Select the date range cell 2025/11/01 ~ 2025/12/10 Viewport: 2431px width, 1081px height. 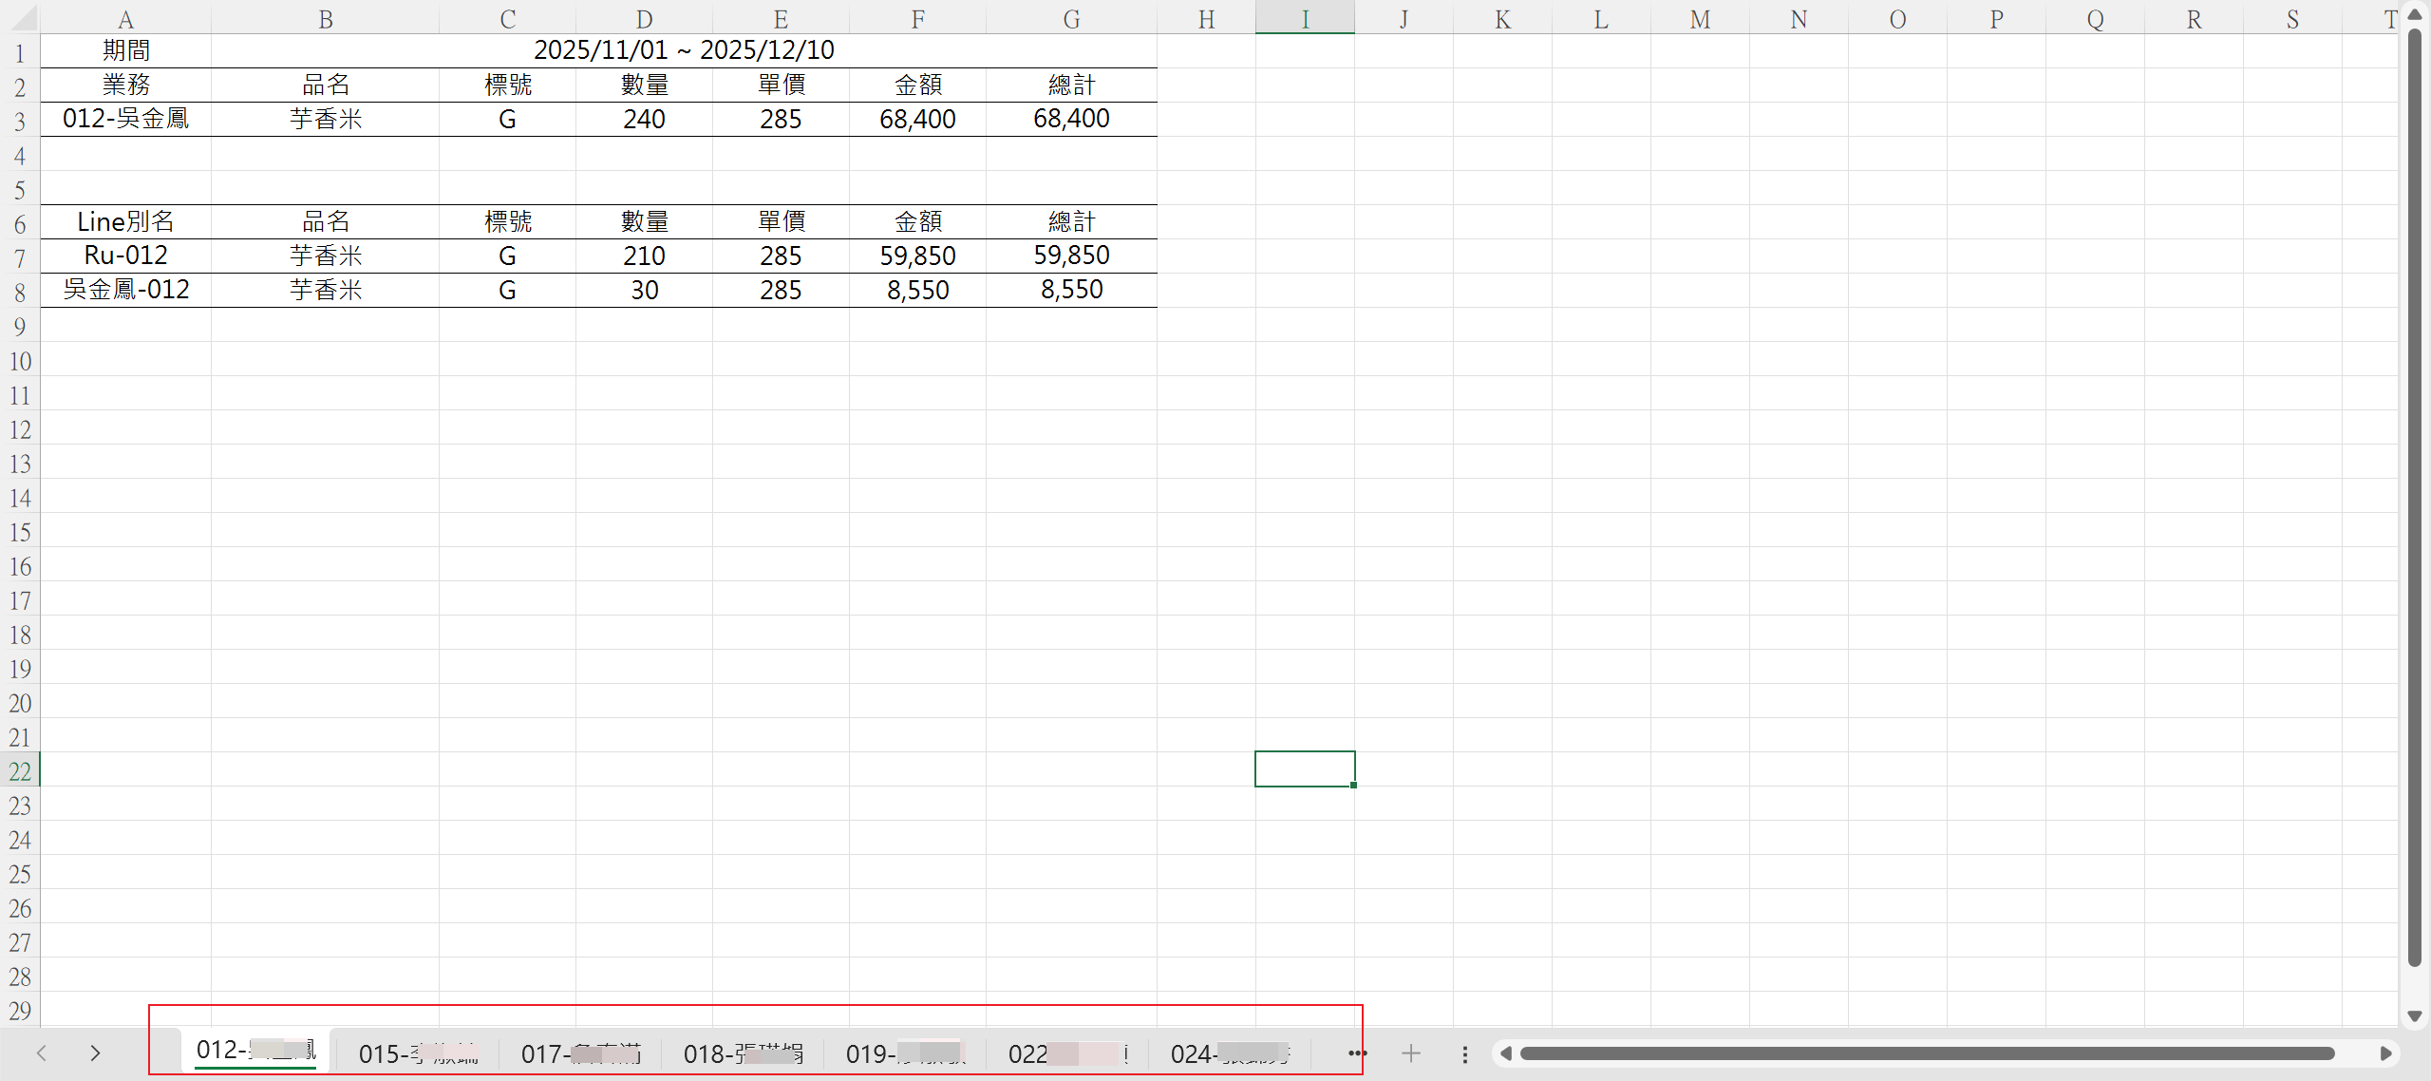(684, 50)
